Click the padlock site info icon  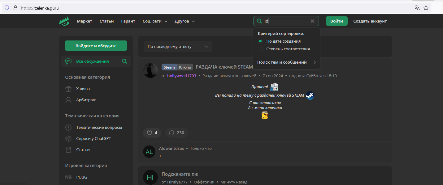point(15,8)
